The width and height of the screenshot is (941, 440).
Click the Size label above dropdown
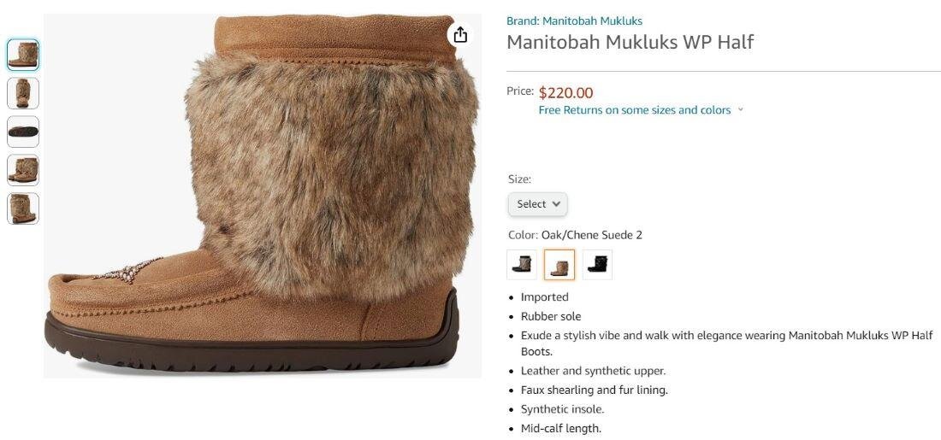(520, 179)
